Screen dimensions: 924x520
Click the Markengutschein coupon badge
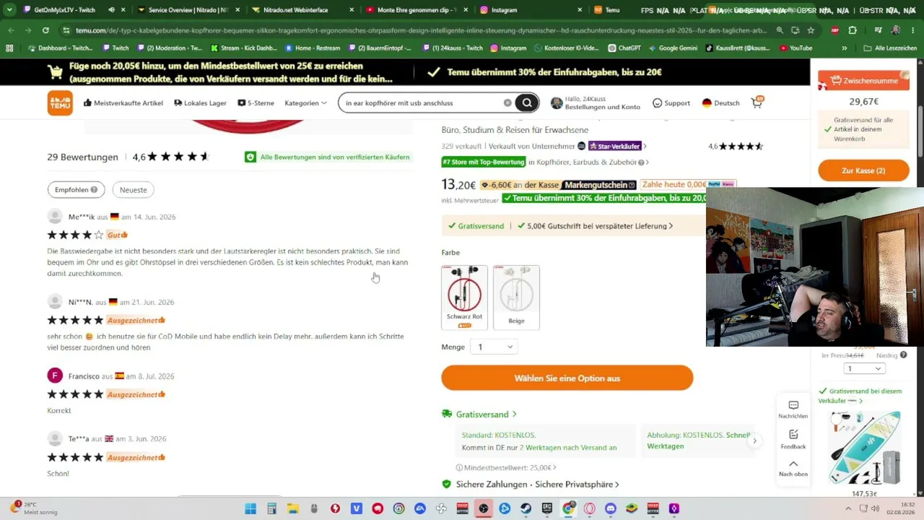600,185
